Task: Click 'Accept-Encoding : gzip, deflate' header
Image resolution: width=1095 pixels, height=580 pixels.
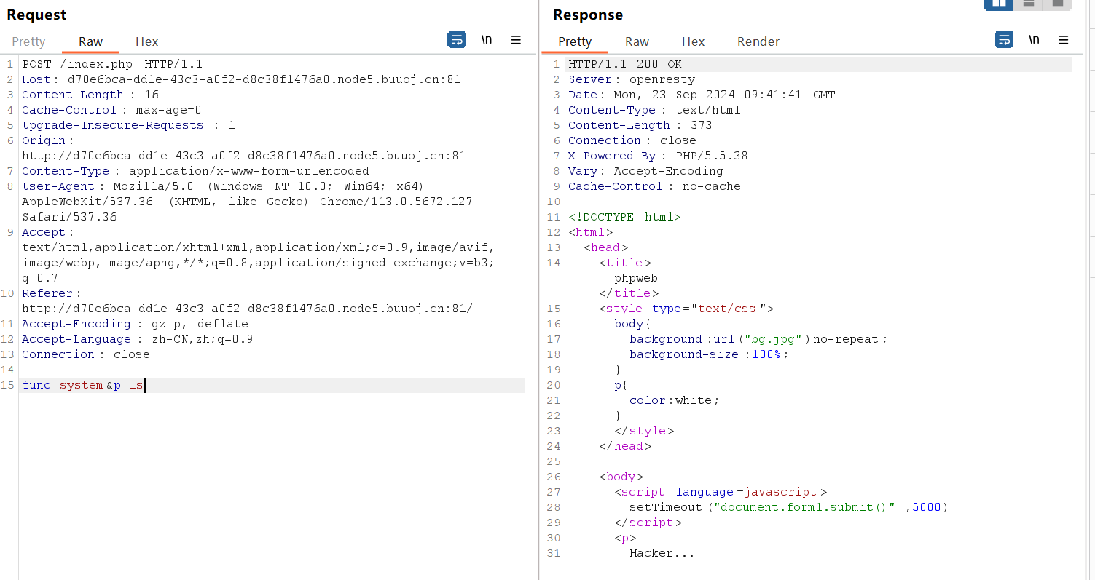Action: (135, 324)
